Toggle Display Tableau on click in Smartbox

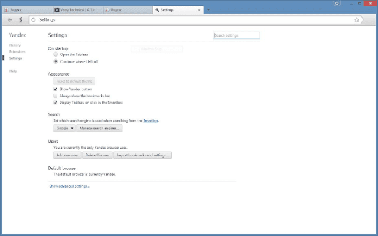56,103
